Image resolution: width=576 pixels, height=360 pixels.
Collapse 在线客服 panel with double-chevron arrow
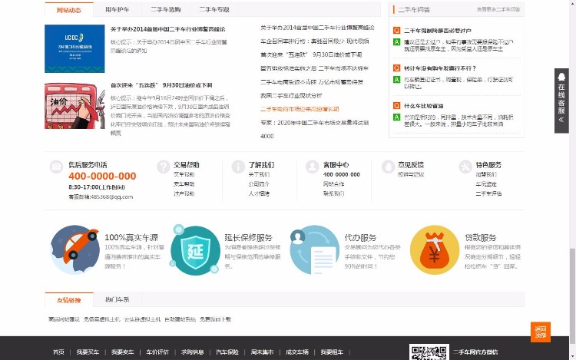561,120
